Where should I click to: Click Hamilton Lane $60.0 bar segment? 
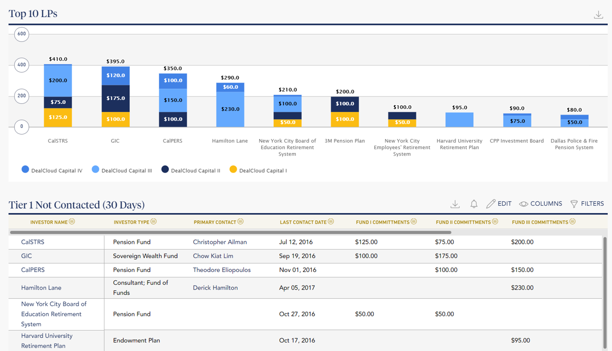pos(230,87)
